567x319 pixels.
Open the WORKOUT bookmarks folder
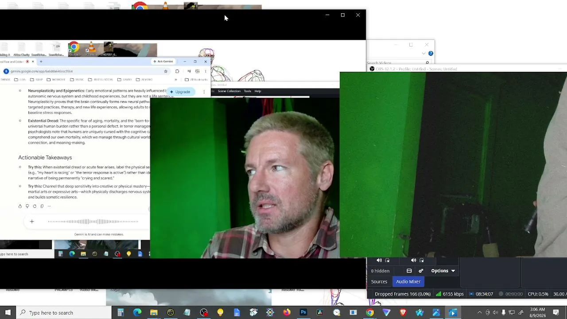(x=56, y=80)
